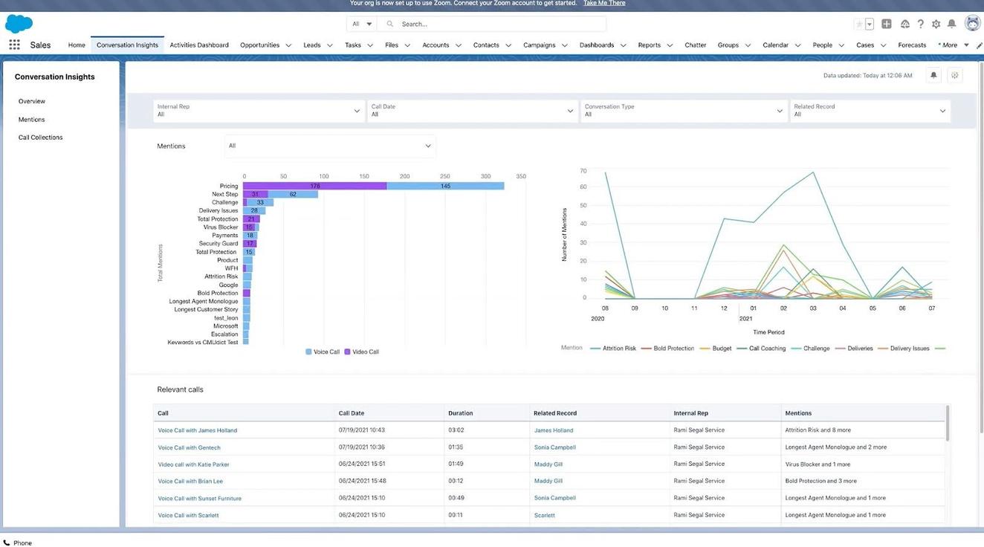Screen dimensions: 984x547
Task: Select Mentions in the sidebar
Action: tap(32, 120)
